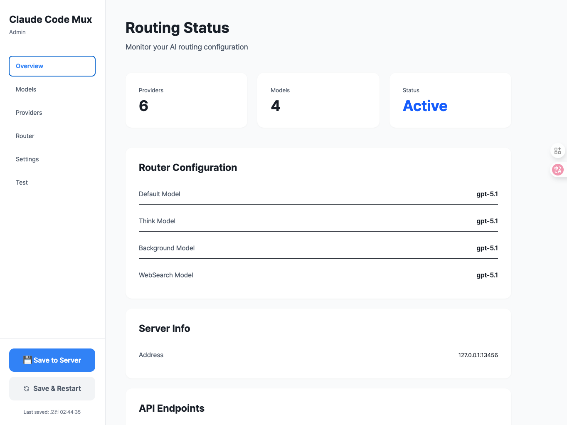
Task: Navigate to the Router section
Action: point(25,136)
